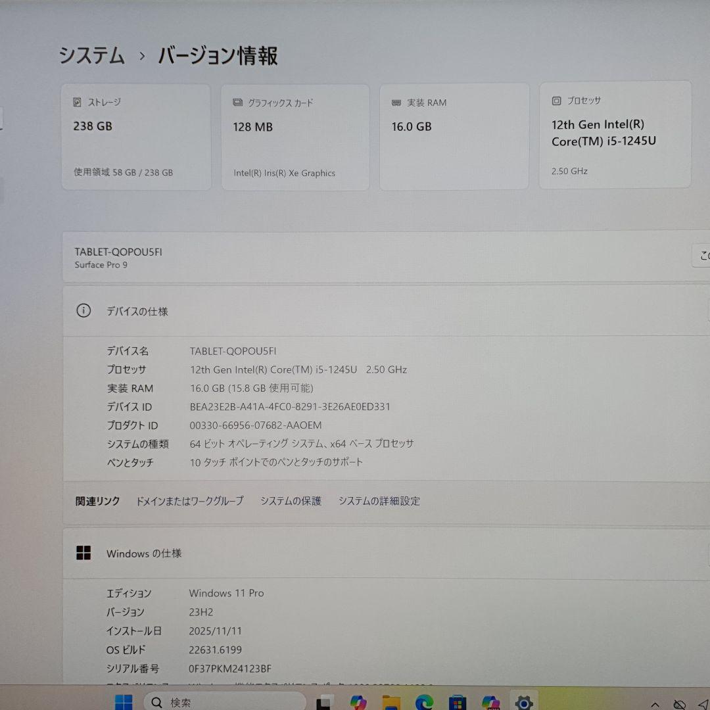This screenshot has width=710, height=710.
Task: Select バージョン情報 in the breadcrumb
Action: tap(216, 57)
